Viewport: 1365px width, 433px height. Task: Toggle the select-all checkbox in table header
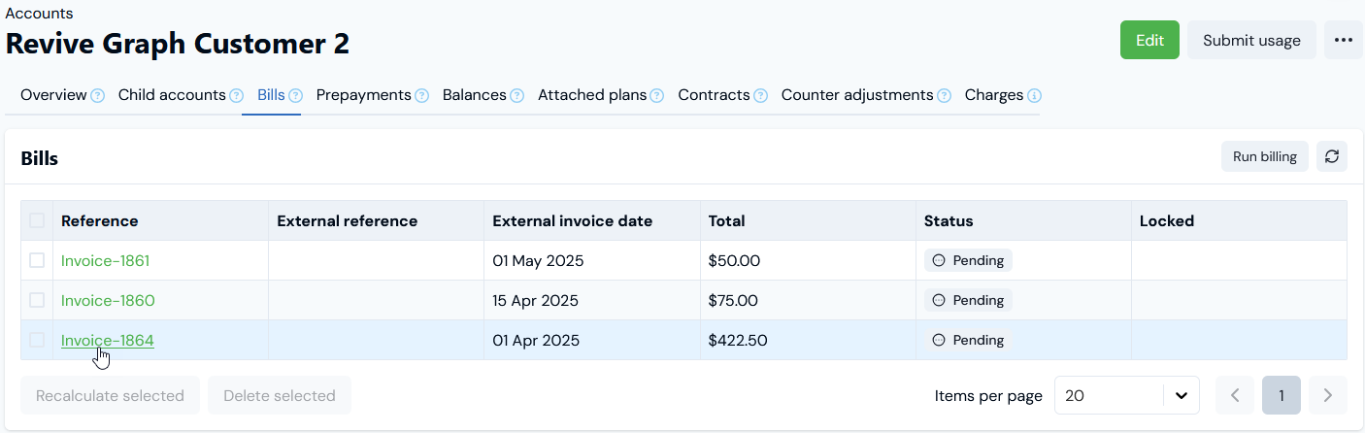tap(37, 220)
